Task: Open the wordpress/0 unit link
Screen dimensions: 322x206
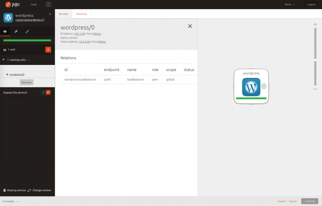Action: coord(17,74)
